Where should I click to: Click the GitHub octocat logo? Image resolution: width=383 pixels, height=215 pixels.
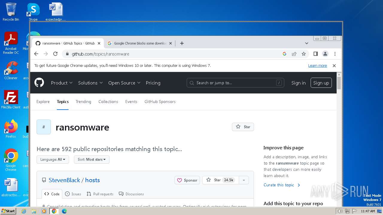[x=39, y=83]
